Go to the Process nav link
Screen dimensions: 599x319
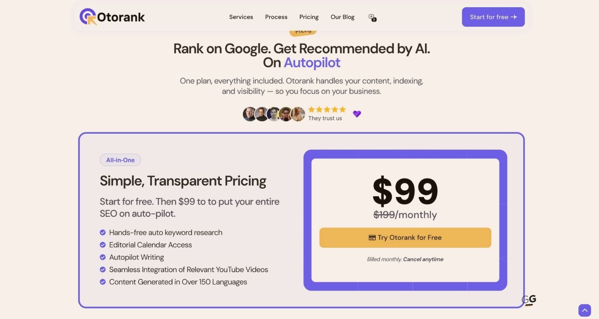point(276,17)
